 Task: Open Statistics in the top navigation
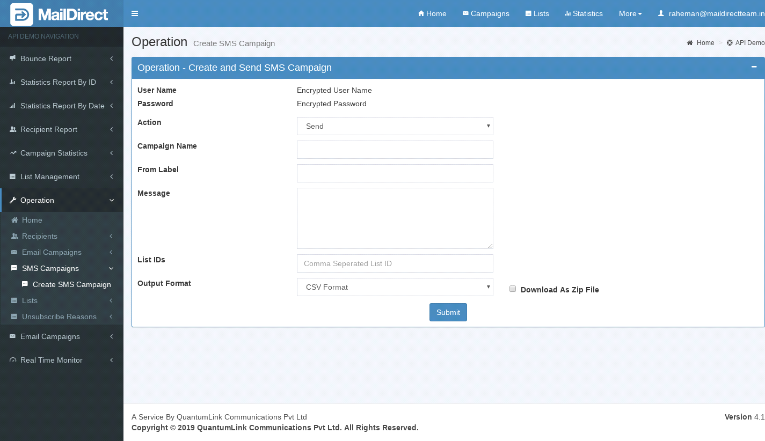(x=584, y=13)
